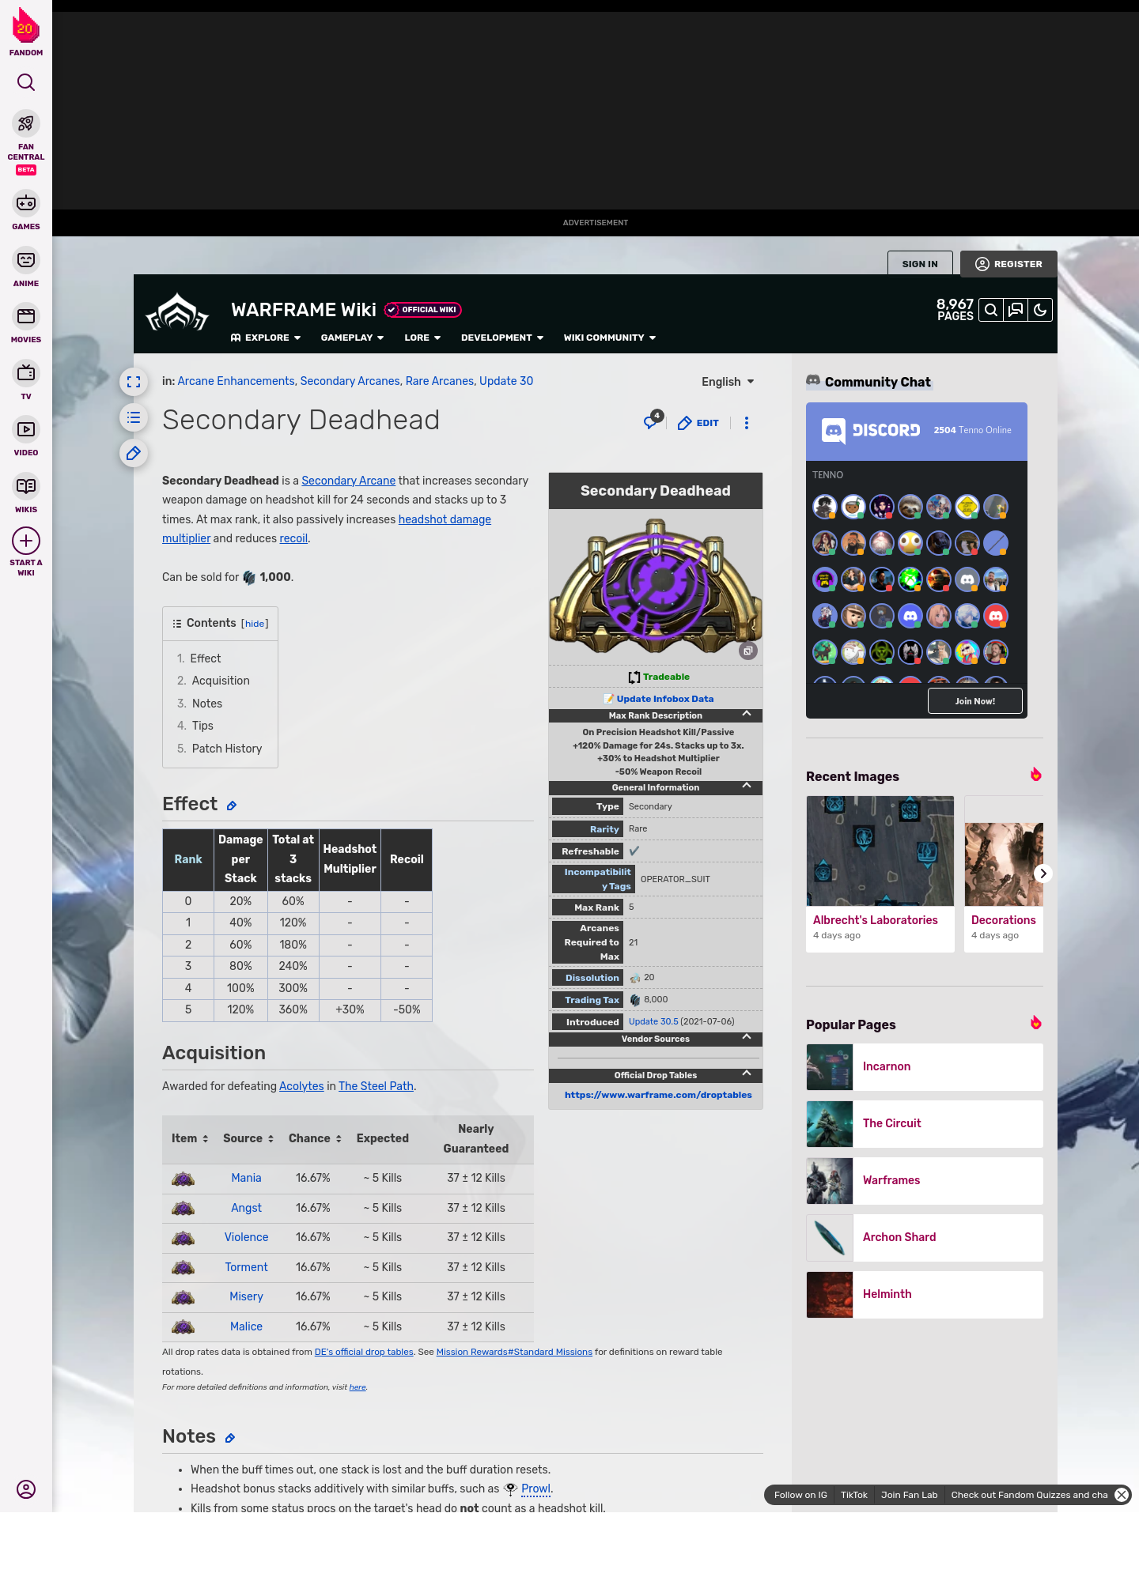
Task: Expand page to full width icon
Action: pyautogui.click(x=134, y=382)
